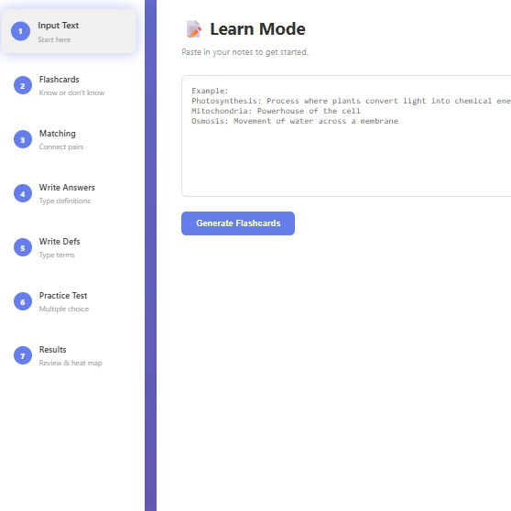Click the 'Review & heat map' subtitle
511x511 pixels.
point(71,363)
